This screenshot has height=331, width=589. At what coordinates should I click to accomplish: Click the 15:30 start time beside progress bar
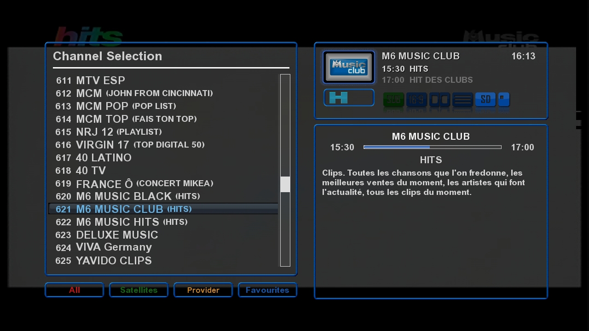[342, 148]
